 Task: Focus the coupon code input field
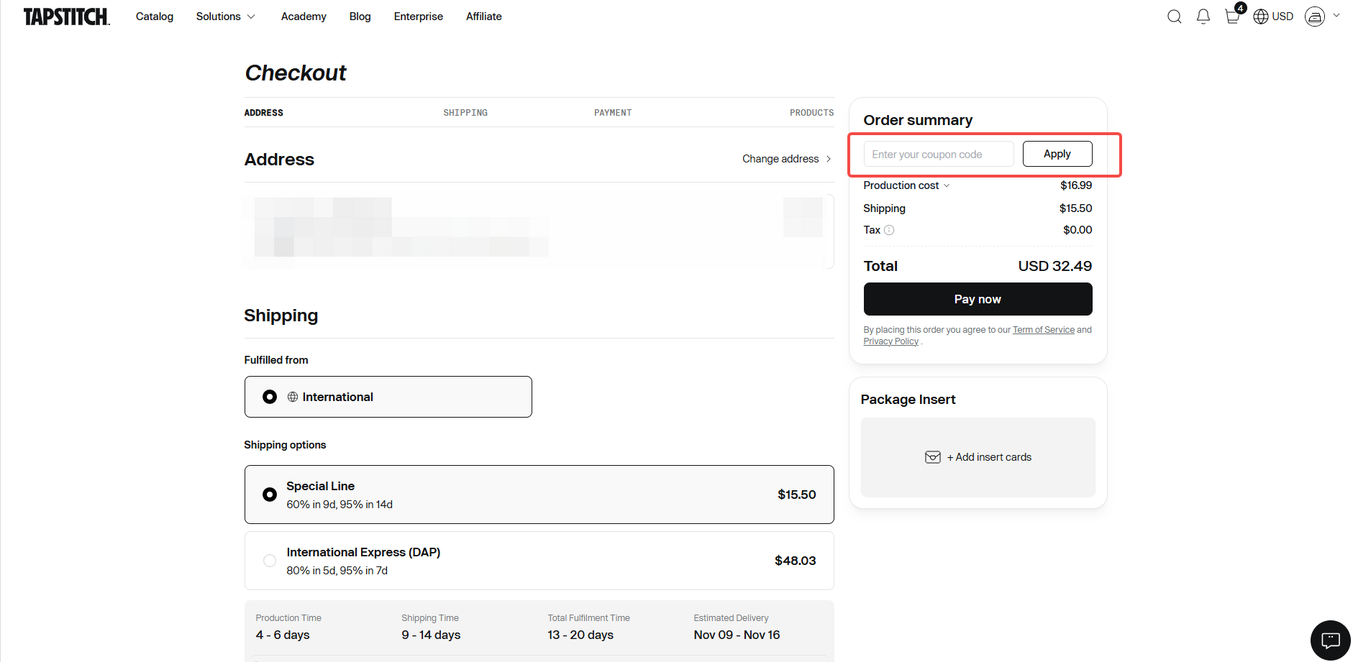coord(939,154)
